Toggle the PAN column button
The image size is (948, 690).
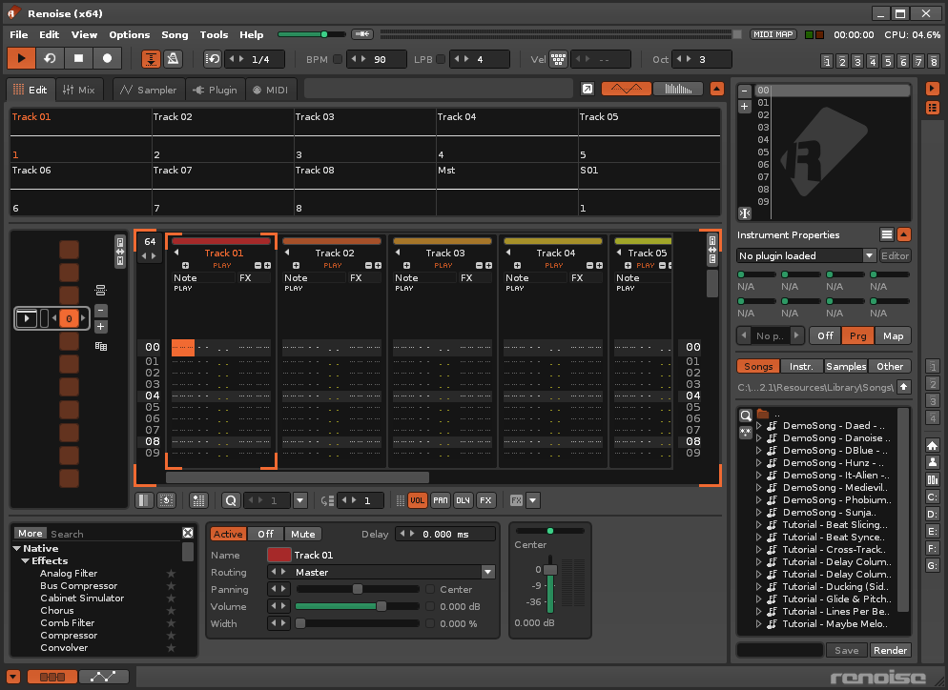click(x=440, y=500)
